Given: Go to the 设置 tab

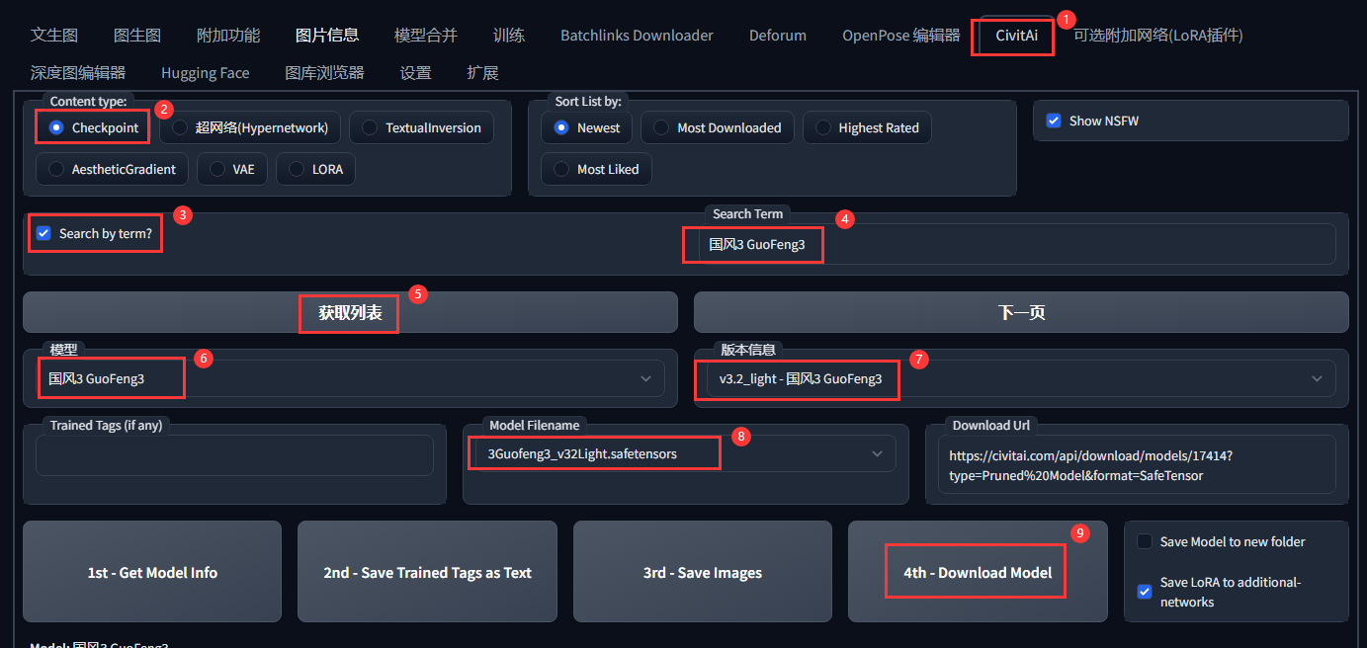Looking at the screenshot, I should pyautogui.click(x=415, y=73).
